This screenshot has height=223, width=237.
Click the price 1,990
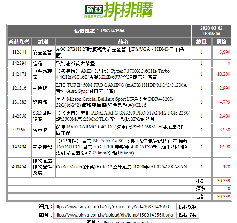(225, 147)
